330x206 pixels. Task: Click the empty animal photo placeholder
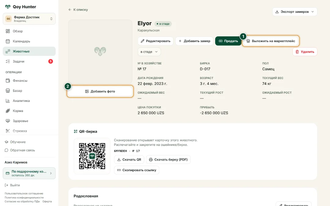[x=100, y=52]
